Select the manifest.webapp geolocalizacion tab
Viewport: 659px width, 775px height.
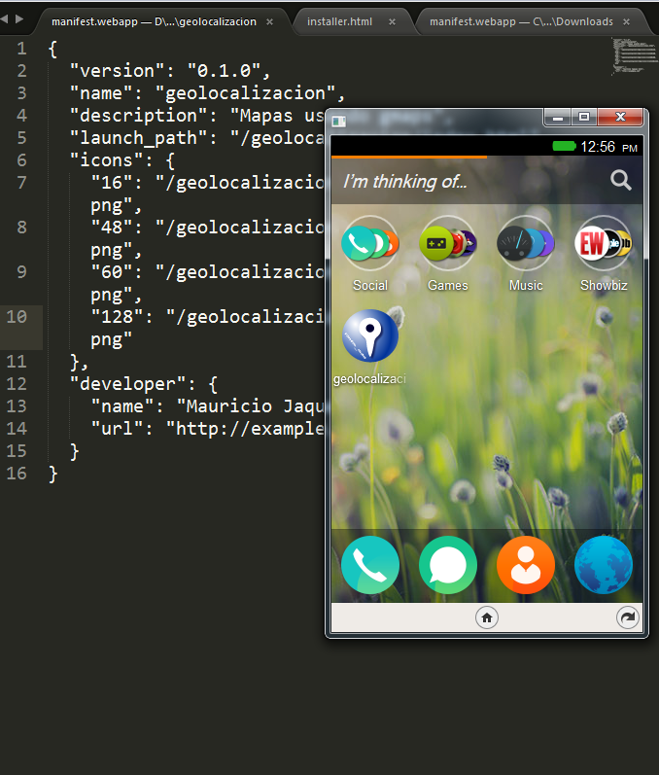[154, 21]
